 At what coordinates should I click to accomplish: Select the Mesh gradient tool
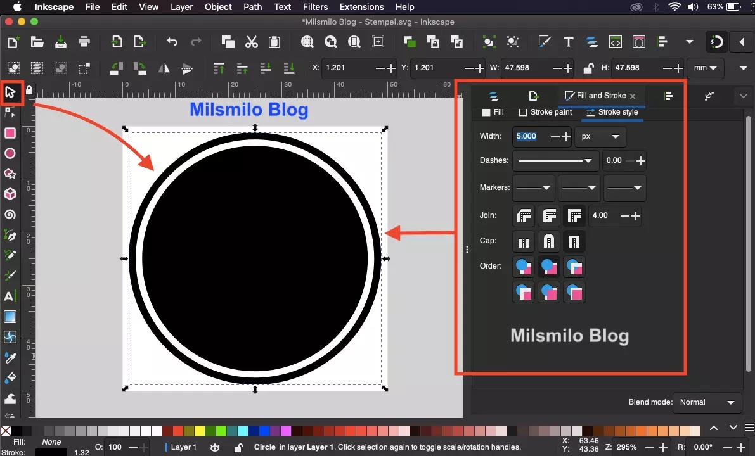pos(10,337)
